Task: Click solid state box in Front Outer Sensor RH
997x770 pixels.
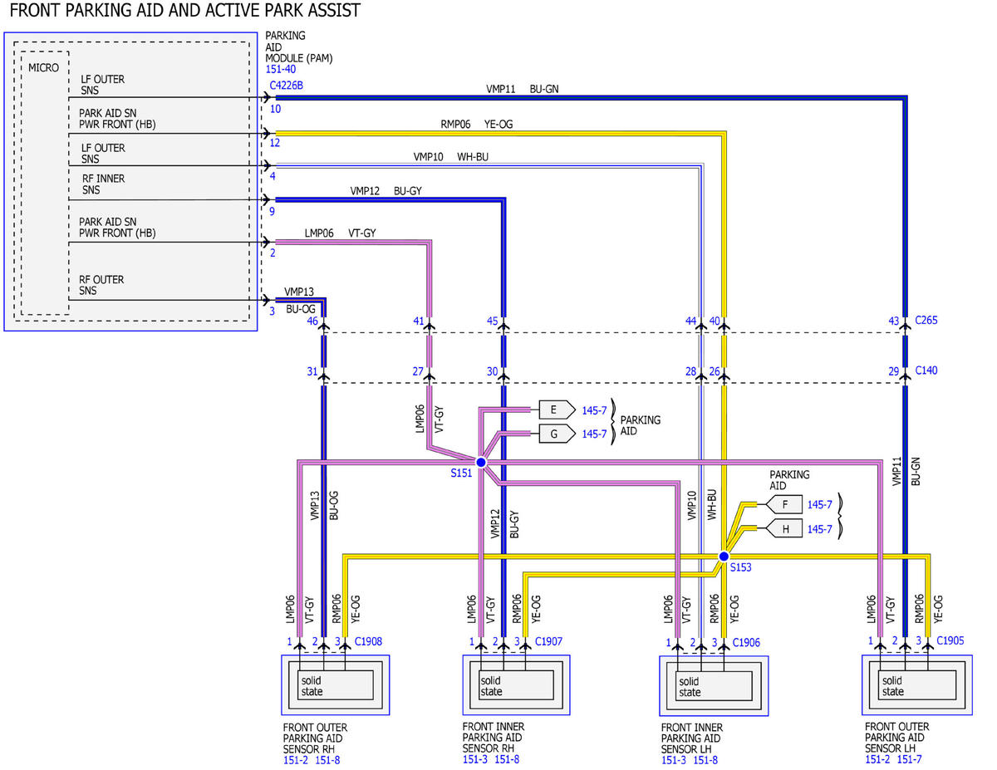Action: (336, 685)
